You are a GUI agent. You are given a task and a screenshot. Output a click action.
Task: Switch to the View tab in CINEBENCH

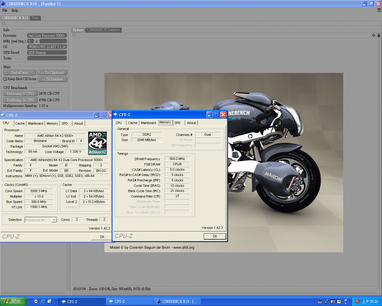pyautogui.click(x=36, y=18)
